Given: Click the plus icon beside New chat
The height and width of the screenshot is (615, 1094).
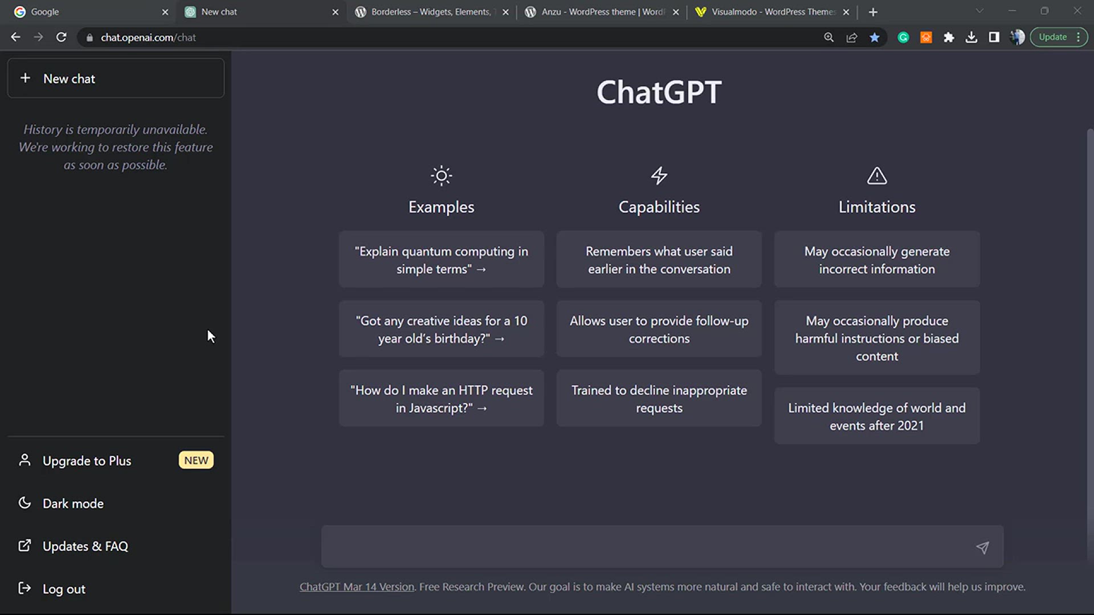Looking at the screenshot, I should (25, 78).
